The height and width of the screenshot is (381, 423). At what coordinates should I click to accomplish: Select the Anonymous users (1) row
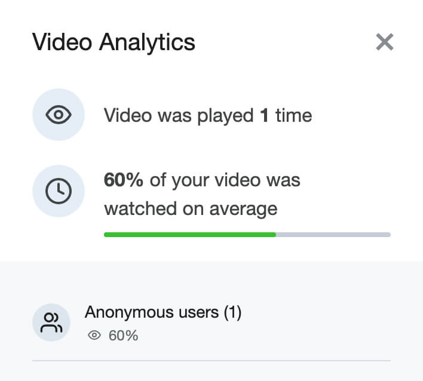tap(211, 322)
